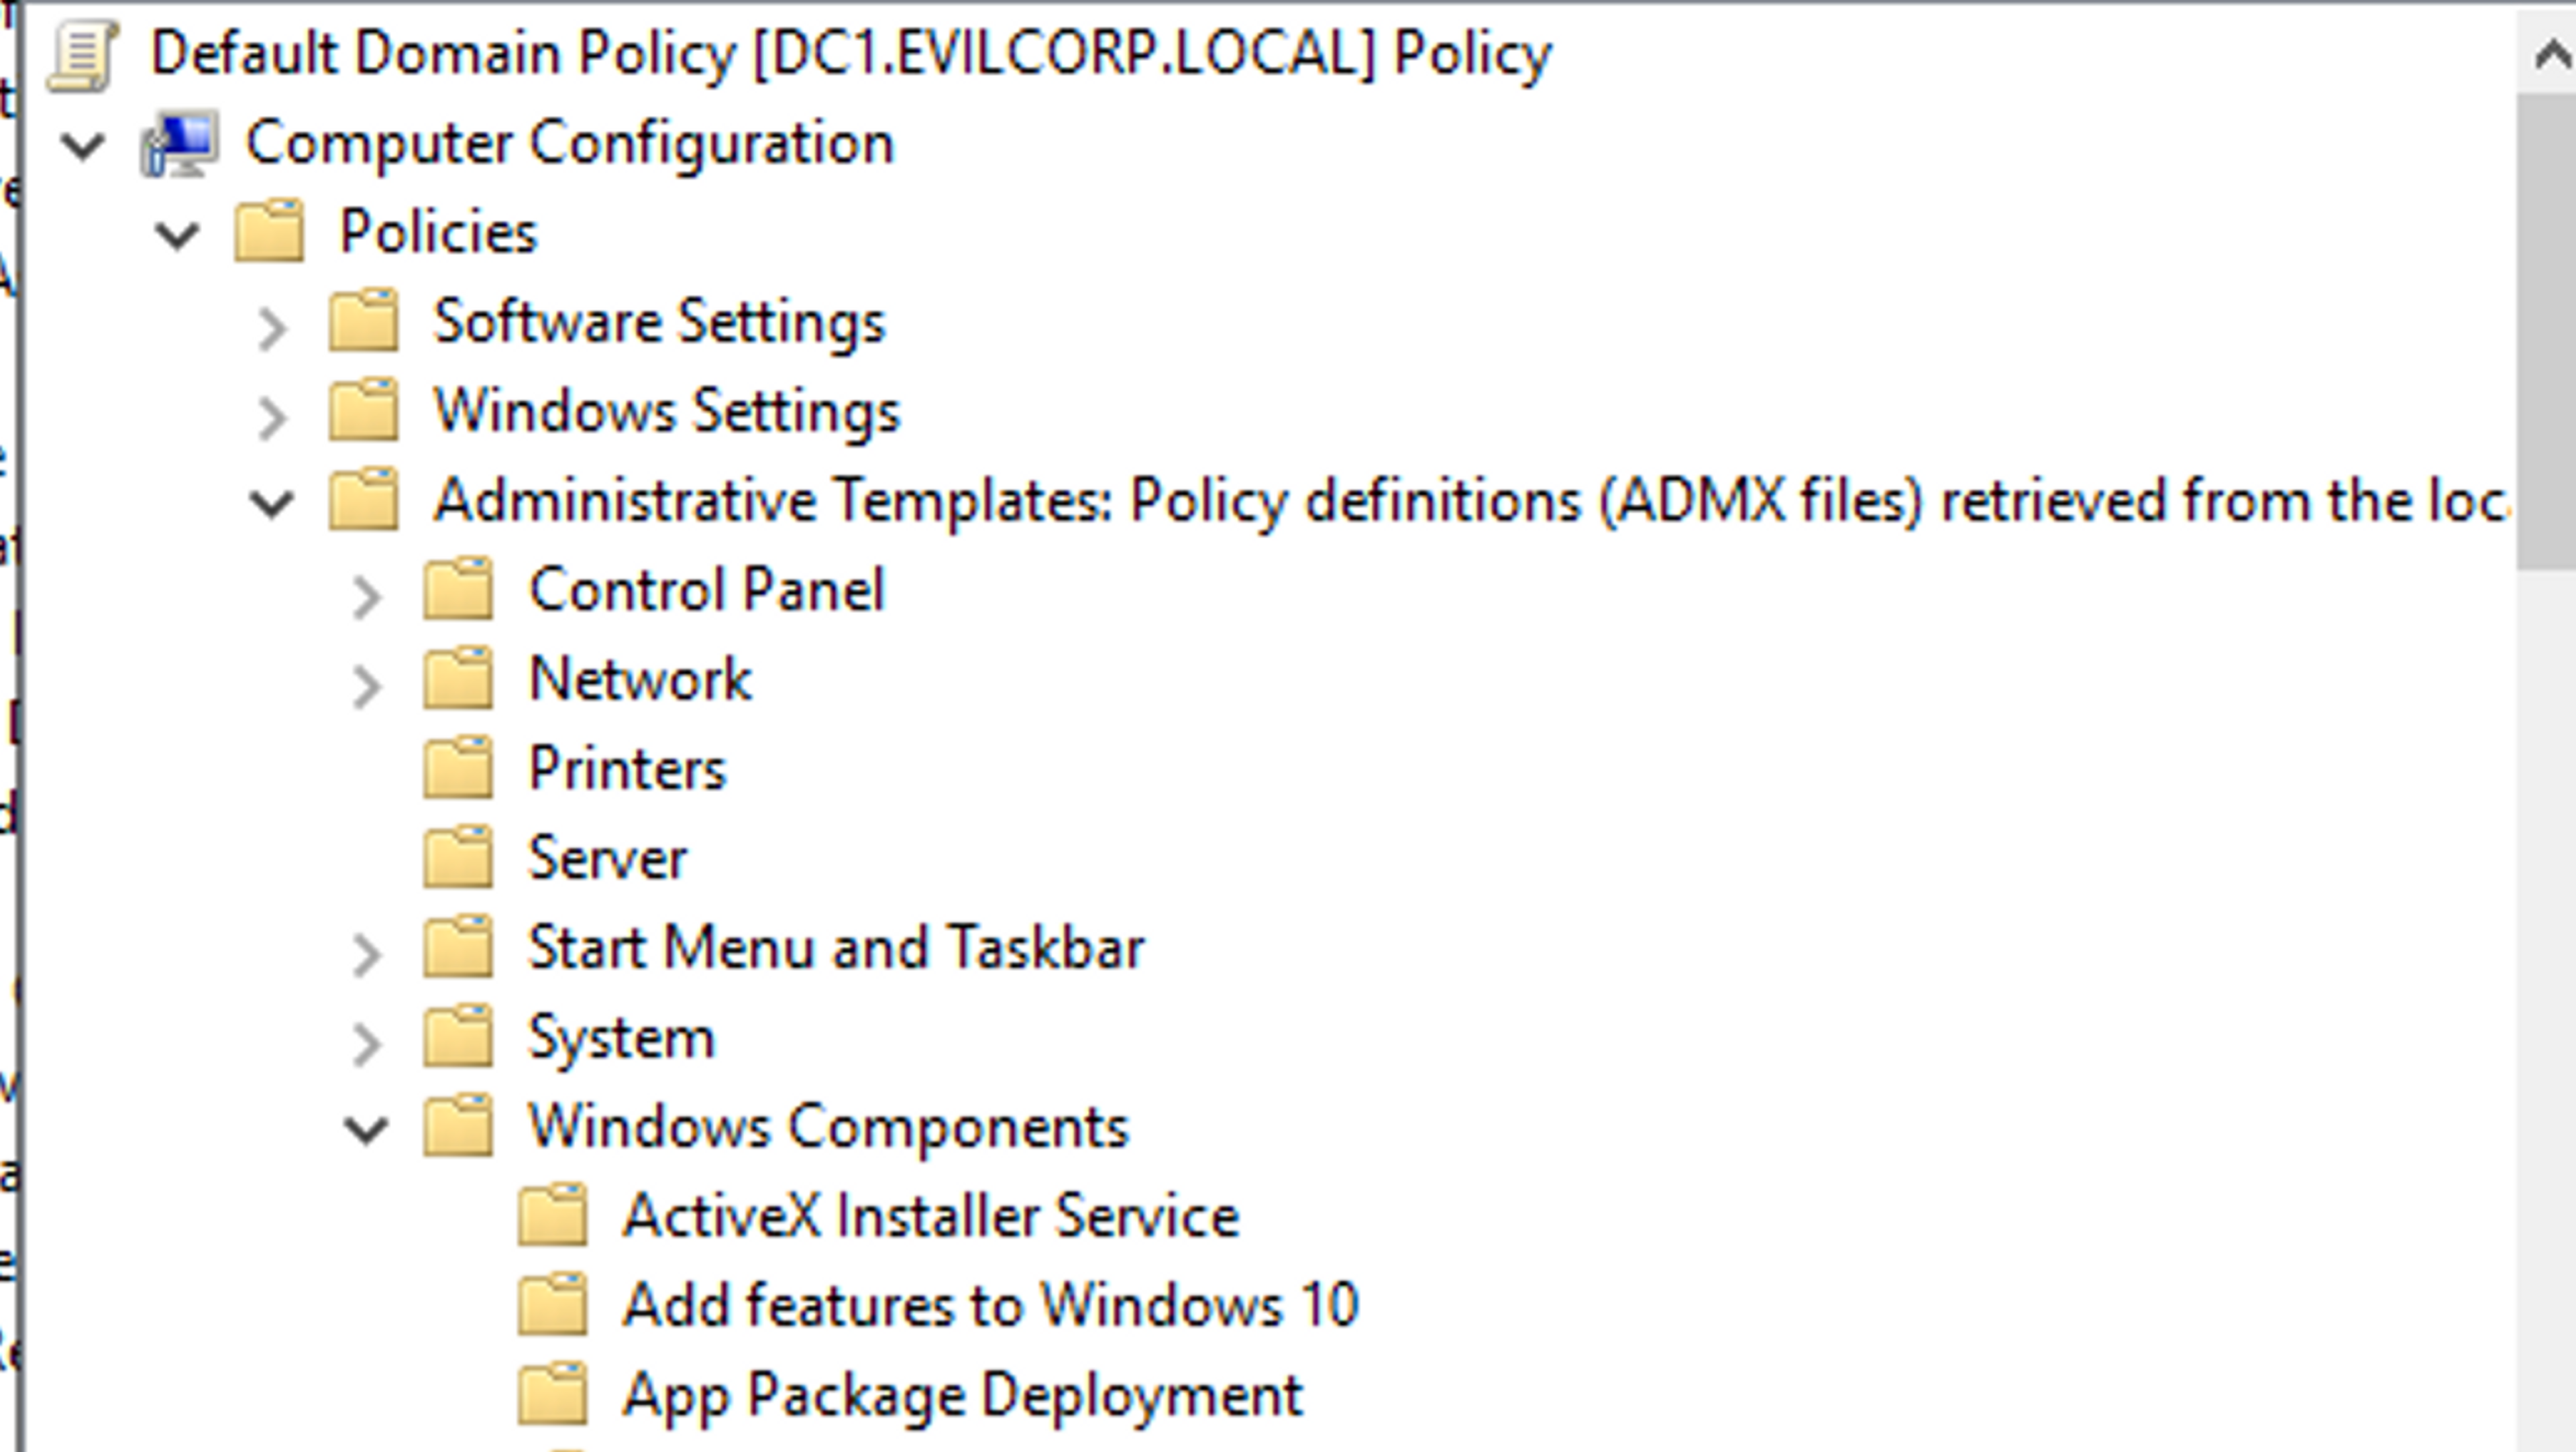Click the Printers folder icon
This screenshot has width=2576, height=1452.
pos(458,769)
